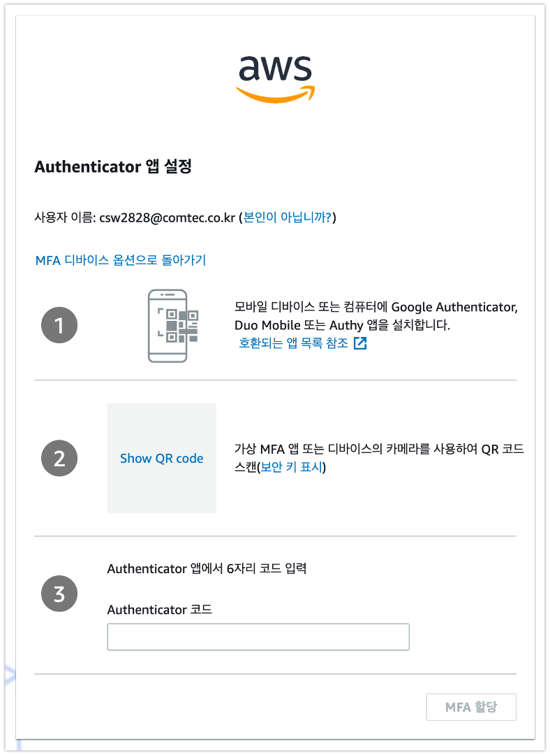
Task: Click the "Authenticator 앱에서 6자리 코드 입력" text
Action: [207, 568]
